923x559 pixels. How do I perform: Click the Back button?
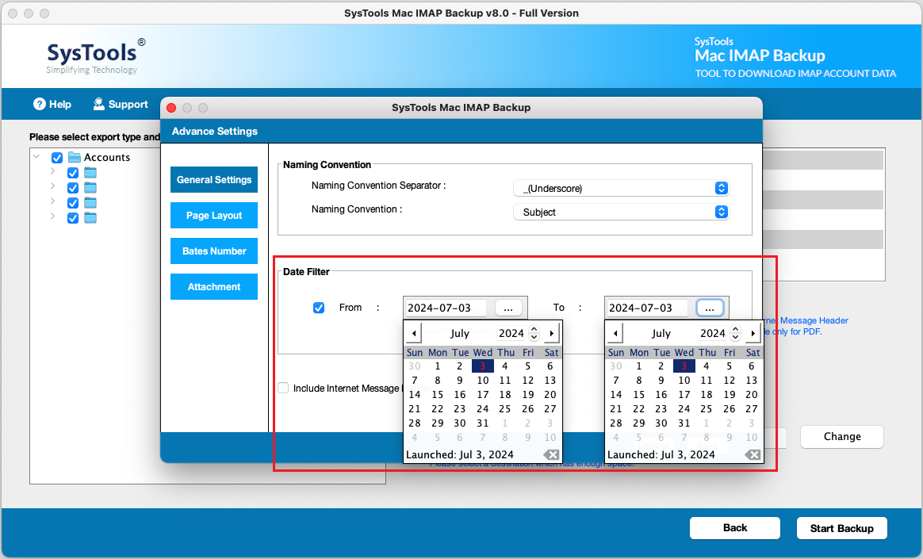coord(734,528)
